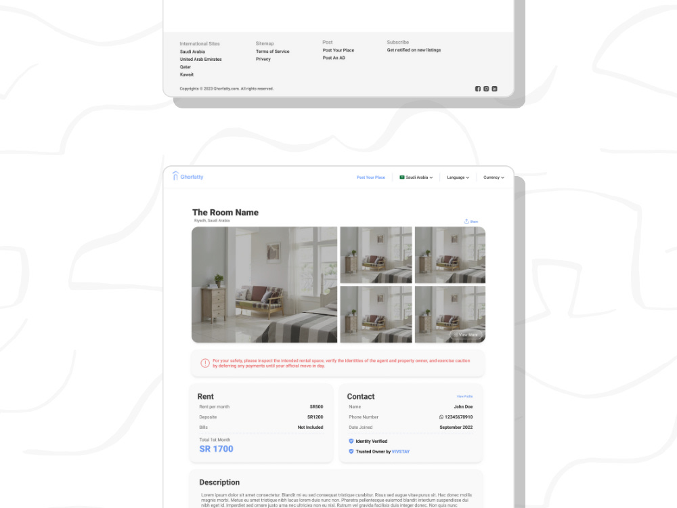
Task: Open Post Your Place footer link
Action: (338, 50)
